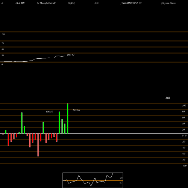Click the MR axis label -100
This screenshot has height=188, width=188.
click(184, 166)
